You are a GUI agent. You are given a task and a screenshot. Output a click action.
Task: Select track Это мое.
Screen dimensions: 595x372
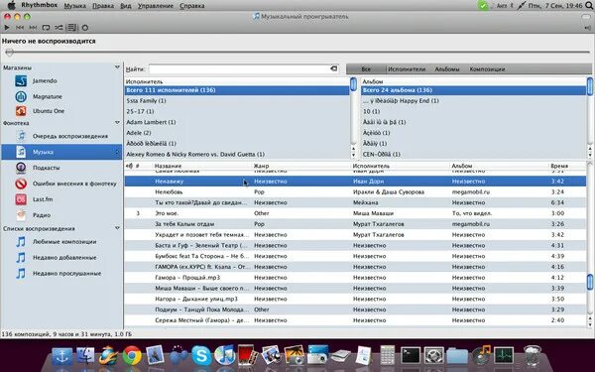(x=355, y=213)
